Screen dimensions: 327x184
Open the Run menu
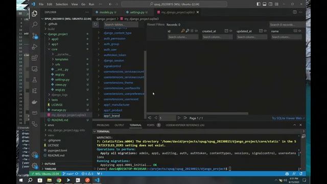click(x=91, y=4)
